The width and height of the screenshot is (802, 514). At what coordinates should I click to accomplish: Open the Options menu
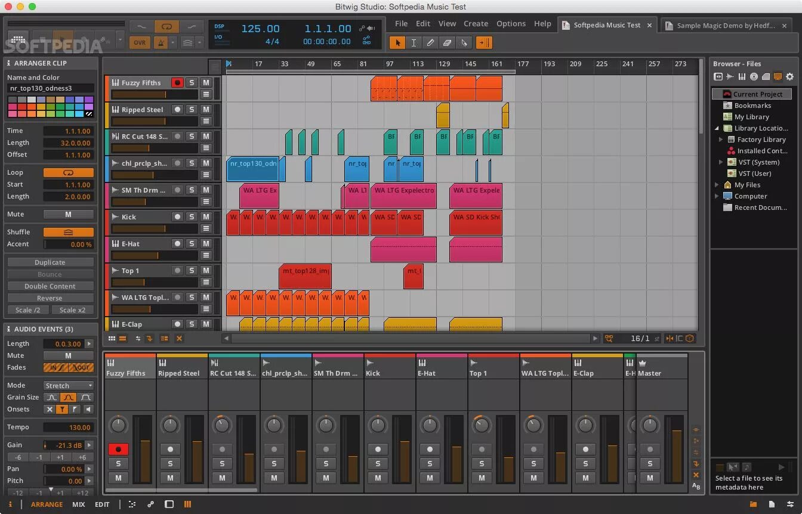coord(511,24)
